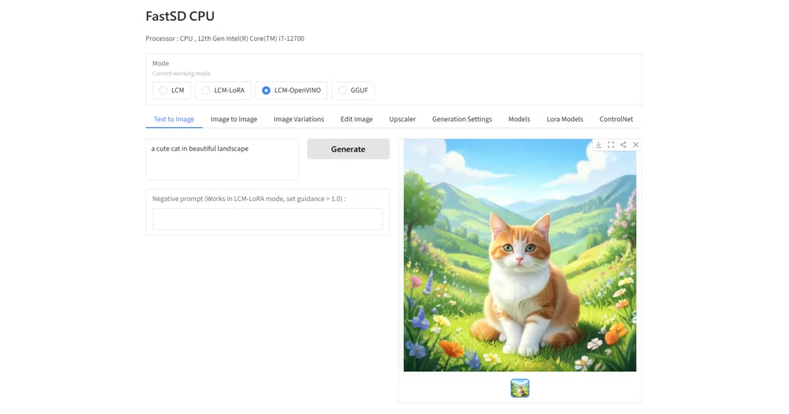Open the Upscaler tab
The height and width of the screenshot is (414, 789).
pyautogui.click(x=402, y=119)
